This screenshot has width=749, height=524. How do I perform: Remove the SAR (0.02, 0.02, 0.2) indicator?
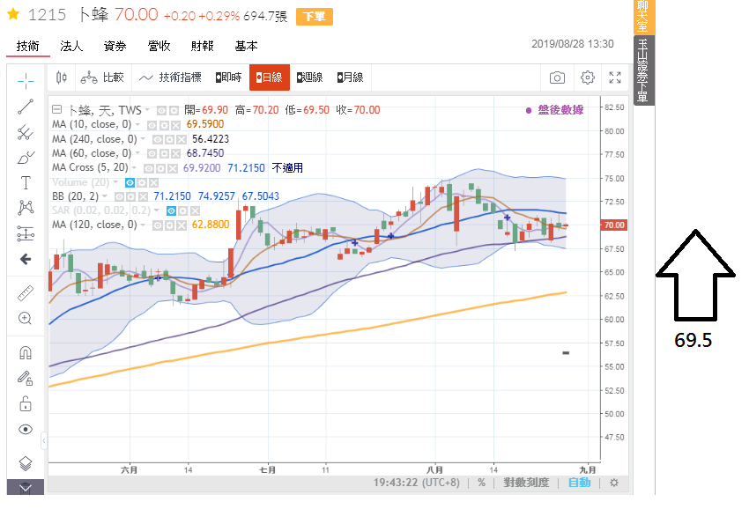(196, 211)
